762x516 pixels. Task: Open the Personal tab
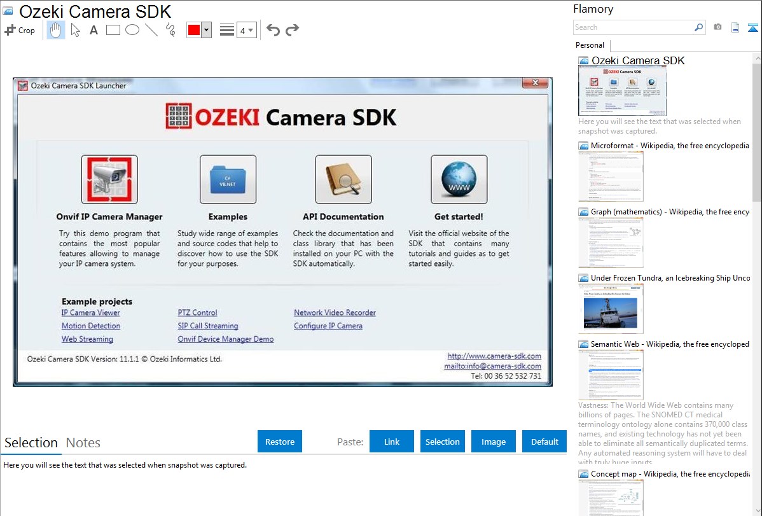click(x=590, y=45)
